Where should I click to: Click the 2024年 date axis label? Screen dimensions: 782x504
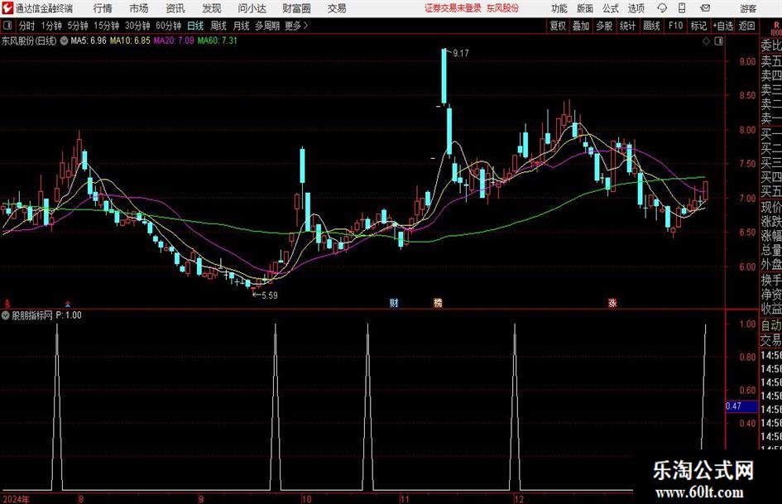[x=16, y=499]
